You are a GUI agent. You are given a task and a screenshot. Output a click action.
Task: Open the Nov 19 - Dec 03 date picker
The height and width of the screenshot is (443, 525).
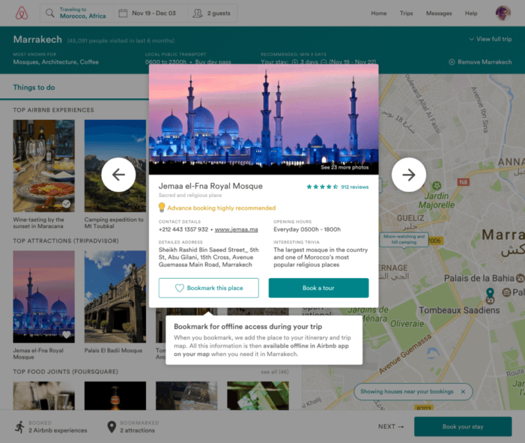tap(148, 13)
